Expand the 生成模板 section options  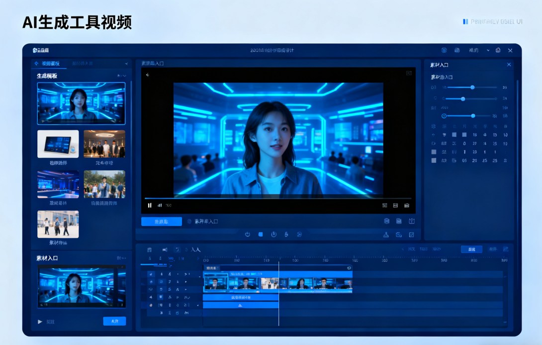122,76
